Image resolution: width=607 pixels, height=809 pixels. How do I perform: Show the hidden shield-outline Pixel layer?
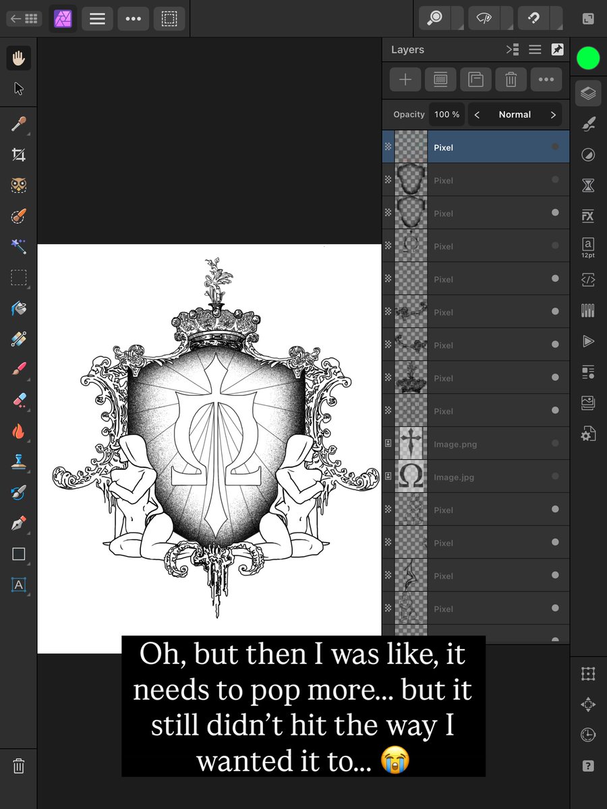(555, 179)
